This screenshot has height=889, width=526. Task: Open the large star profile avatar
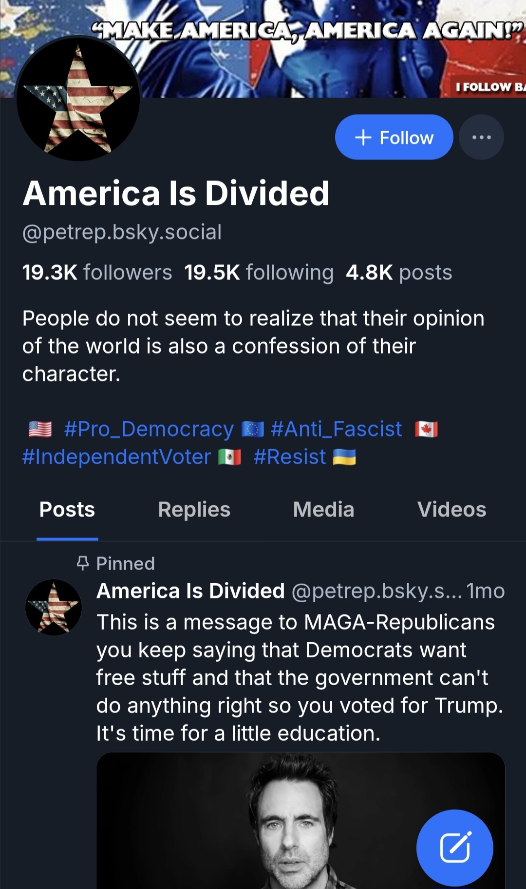tap(78, 99)
